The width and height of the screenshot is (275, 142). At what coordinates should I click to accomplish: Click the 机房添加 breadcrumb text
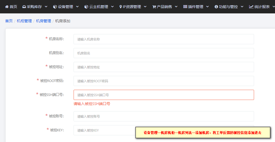pos(63,21)
